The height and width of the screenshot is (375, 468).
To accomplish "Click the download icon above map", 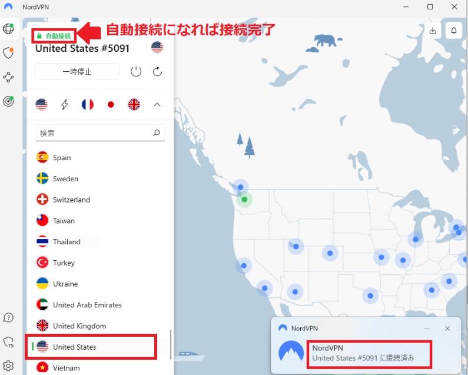I will [x=433, y=31].
